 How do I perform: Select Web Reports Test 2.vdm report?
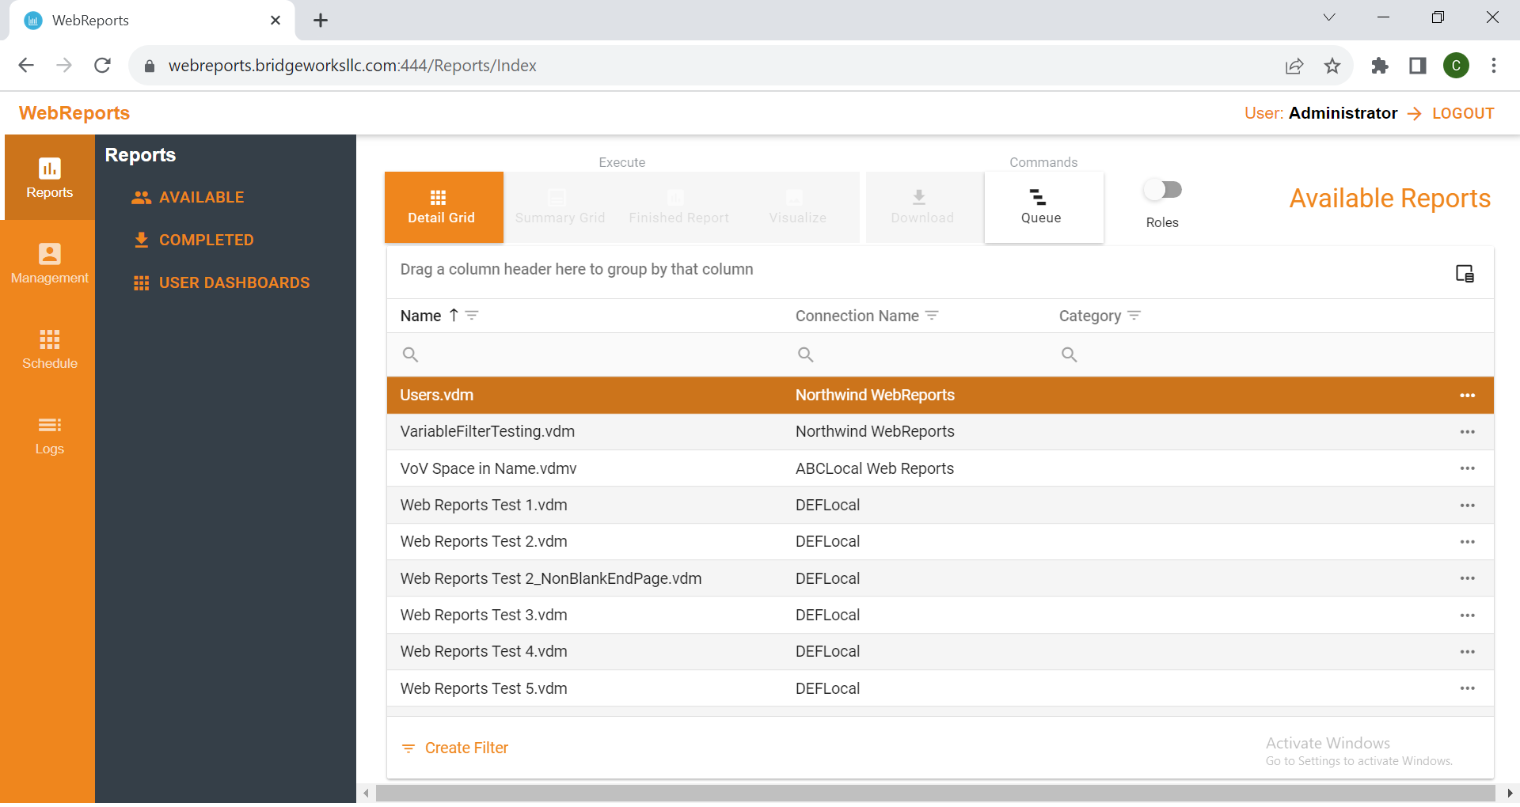[x=940, y=541]
